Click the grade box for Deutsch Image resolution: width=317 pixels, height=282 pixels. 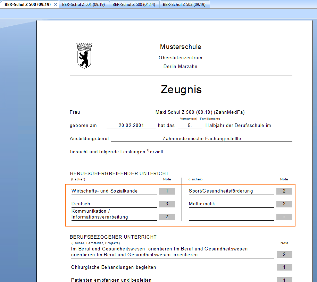coord(167,204)
